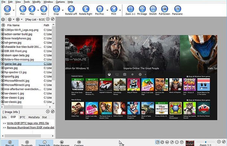Toggle the Folder Manager panel
Image resolution: width=227 pixels, height=146 pixels.
pyautogui.click(x=62, y=143)
